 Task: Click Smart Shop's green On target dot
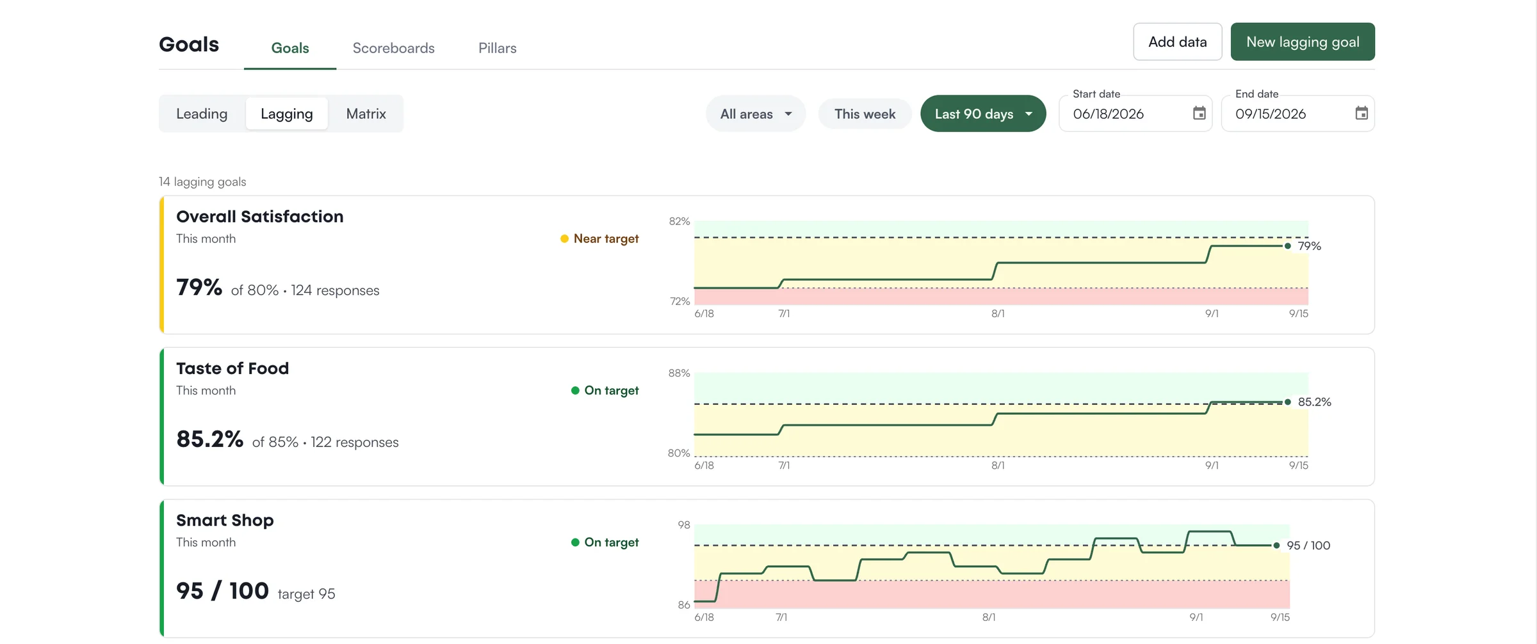click(x=575, y=542)
